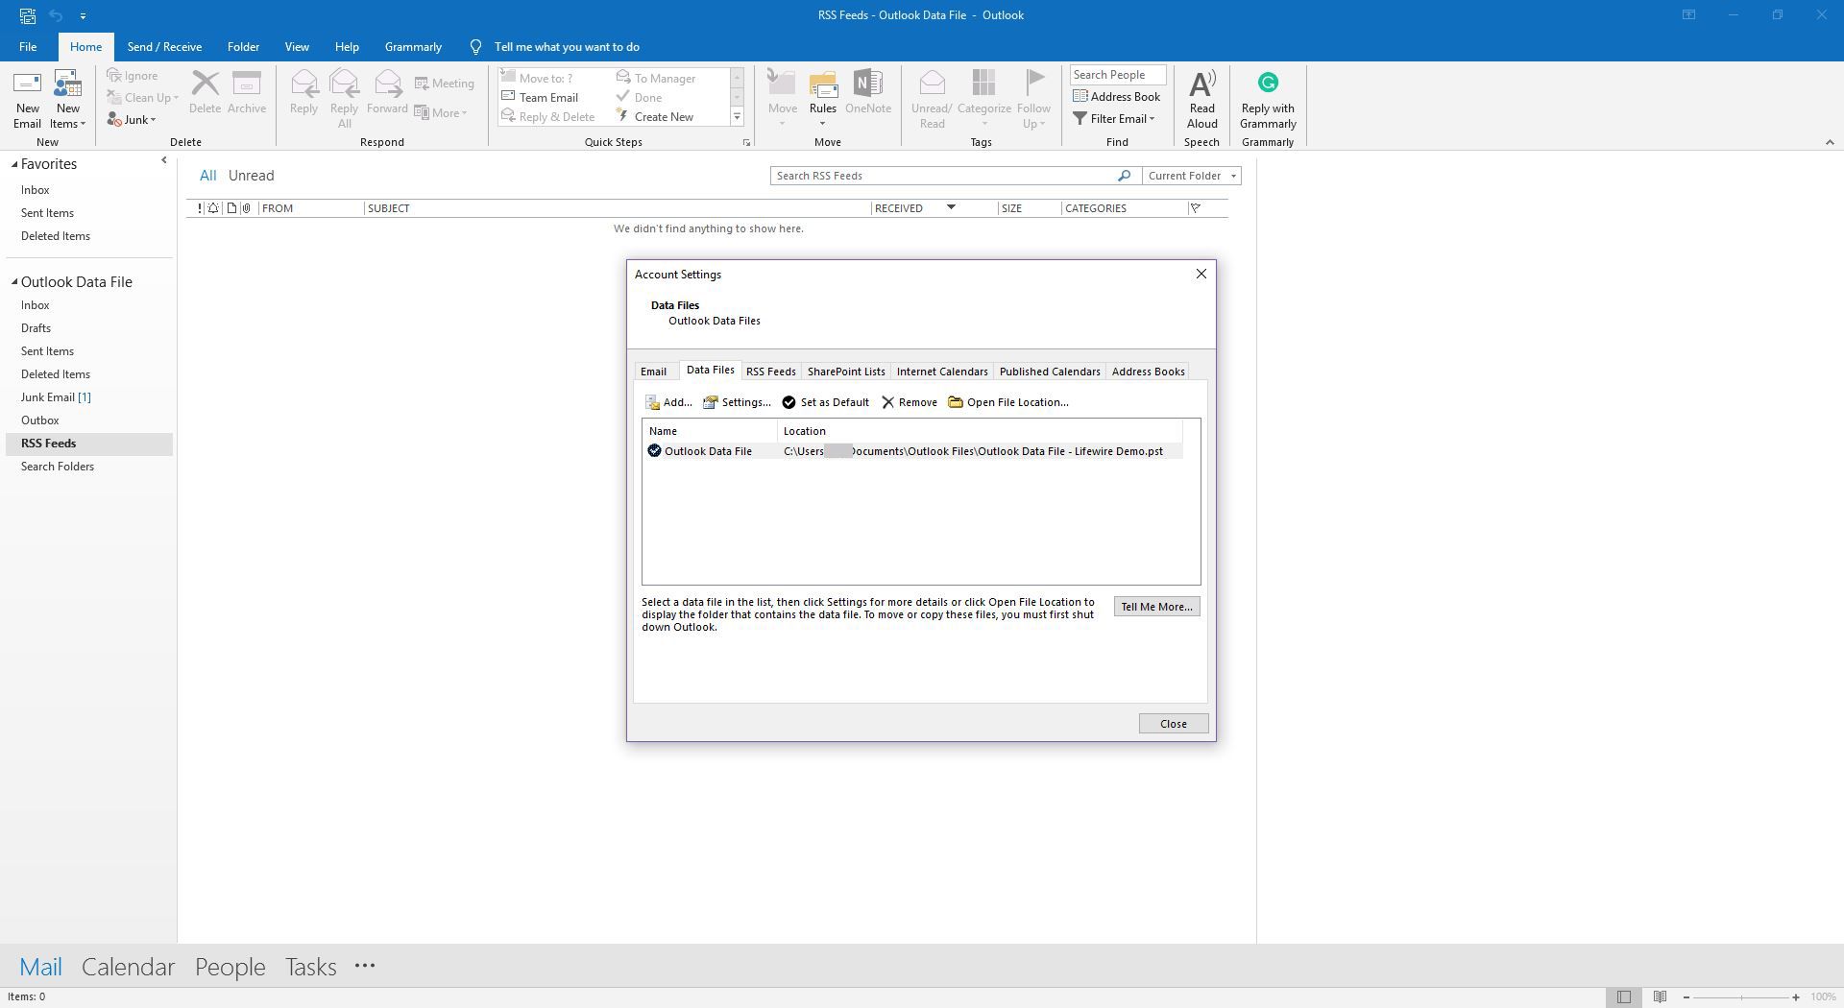
Task: Open the Published Calendars tab
Action: [1050, 372]
